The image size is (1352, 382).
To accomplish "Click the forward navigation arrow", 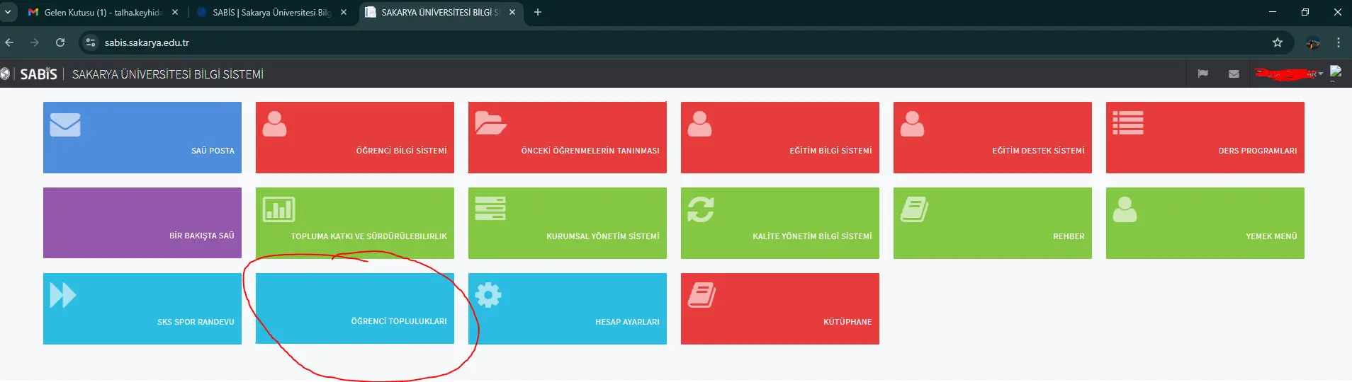I will tap(35, 42).
